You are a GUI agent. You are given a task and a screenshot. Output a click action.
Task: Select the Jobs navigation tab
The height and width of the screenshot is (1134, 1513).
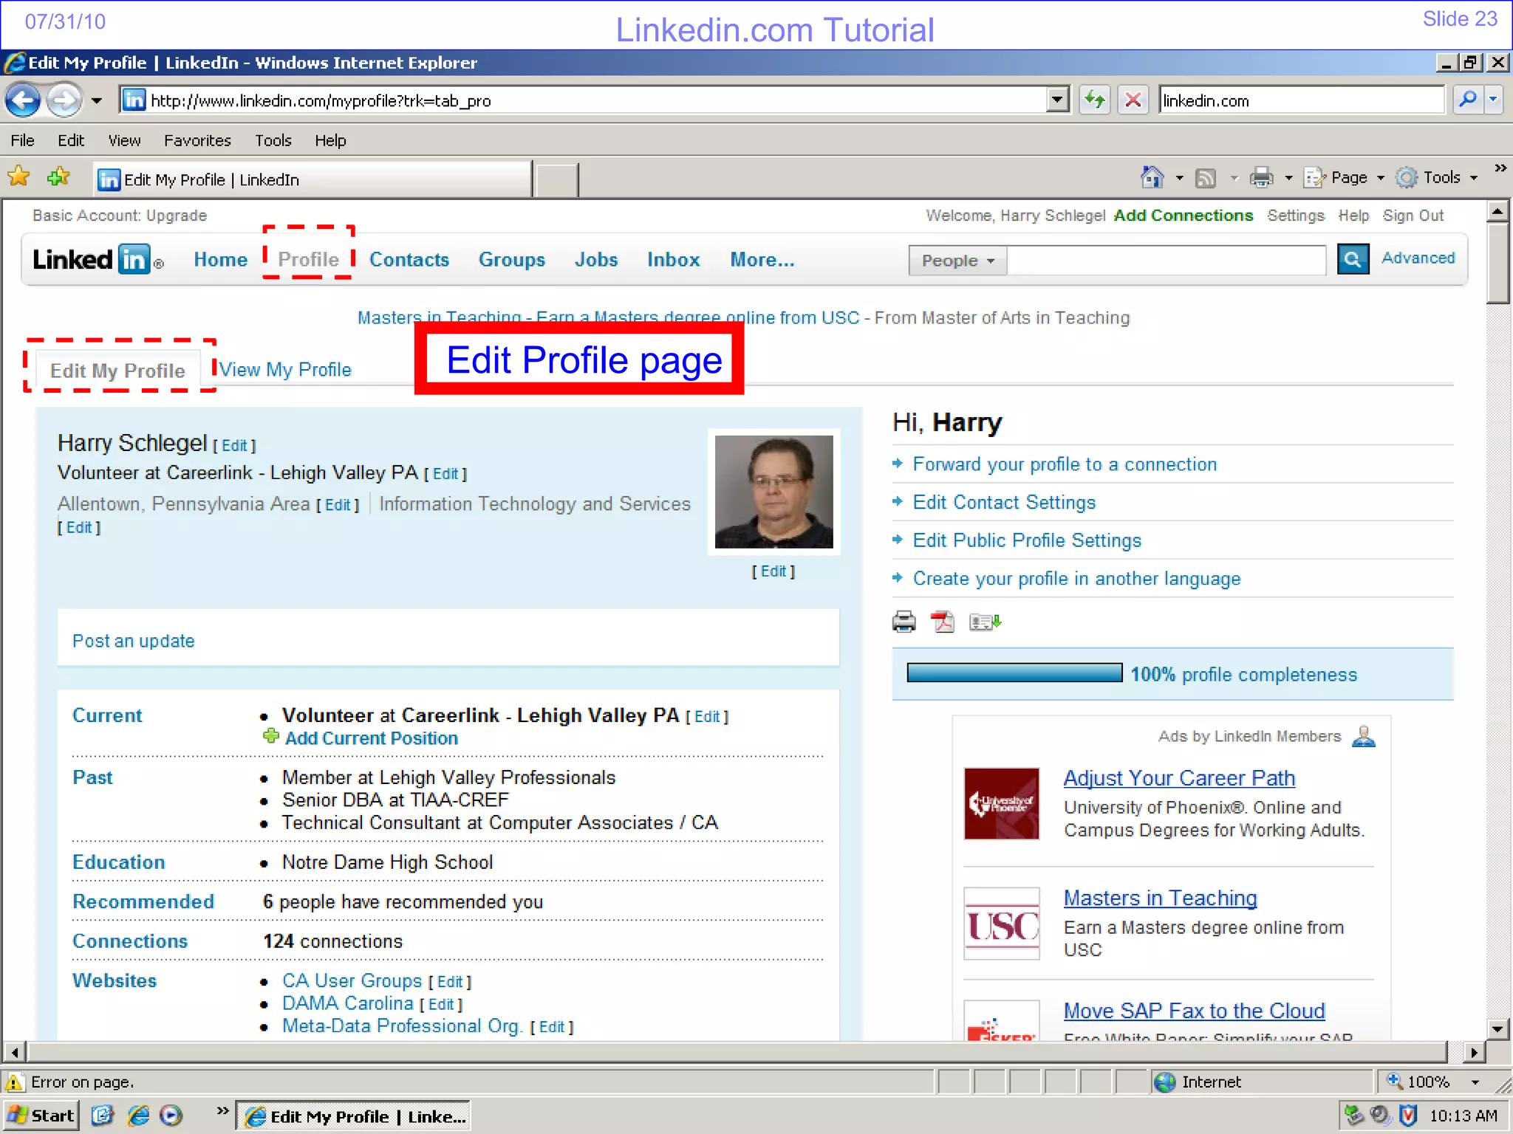596,260
